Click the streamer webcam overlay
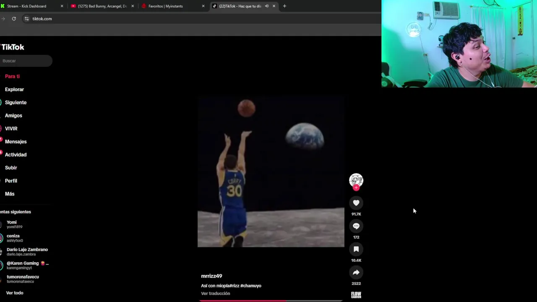This screenshot has height=302, width=537. [x=459, y=44]
